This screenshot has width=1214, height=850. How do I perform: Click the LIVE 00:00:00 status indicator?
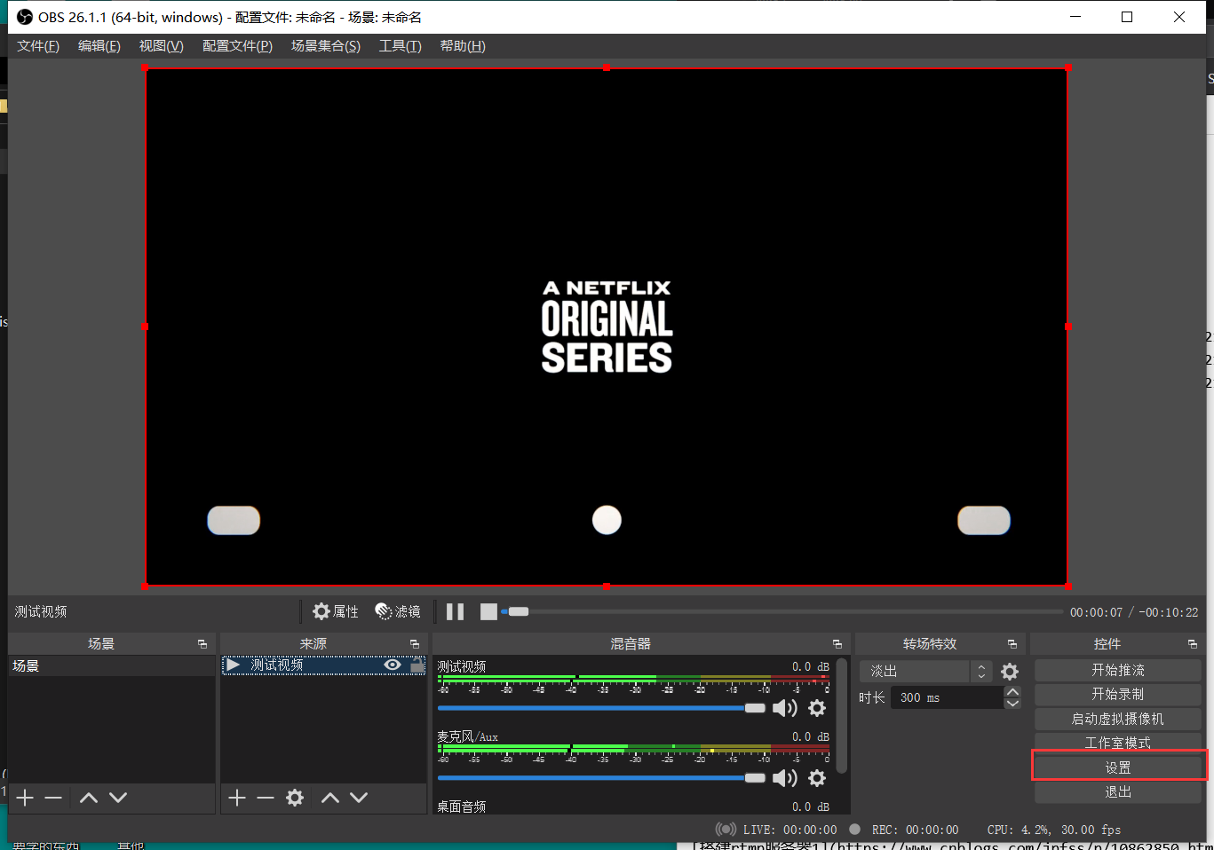coord(777,830)
